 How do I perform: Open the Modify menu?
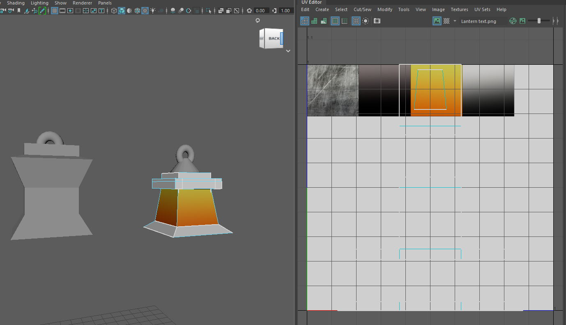[385, 9]
